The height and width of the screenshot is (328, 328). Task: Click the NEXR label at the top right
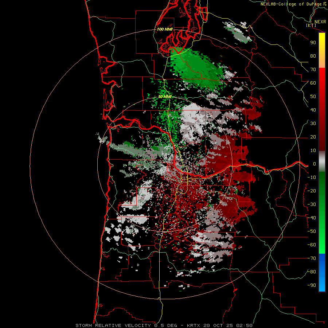[x=320, y=22]
